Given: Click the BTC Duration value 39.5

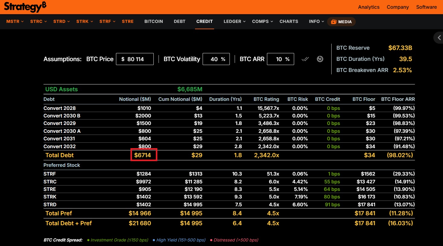Looking at the screenshot, I should tap(406, 59).
